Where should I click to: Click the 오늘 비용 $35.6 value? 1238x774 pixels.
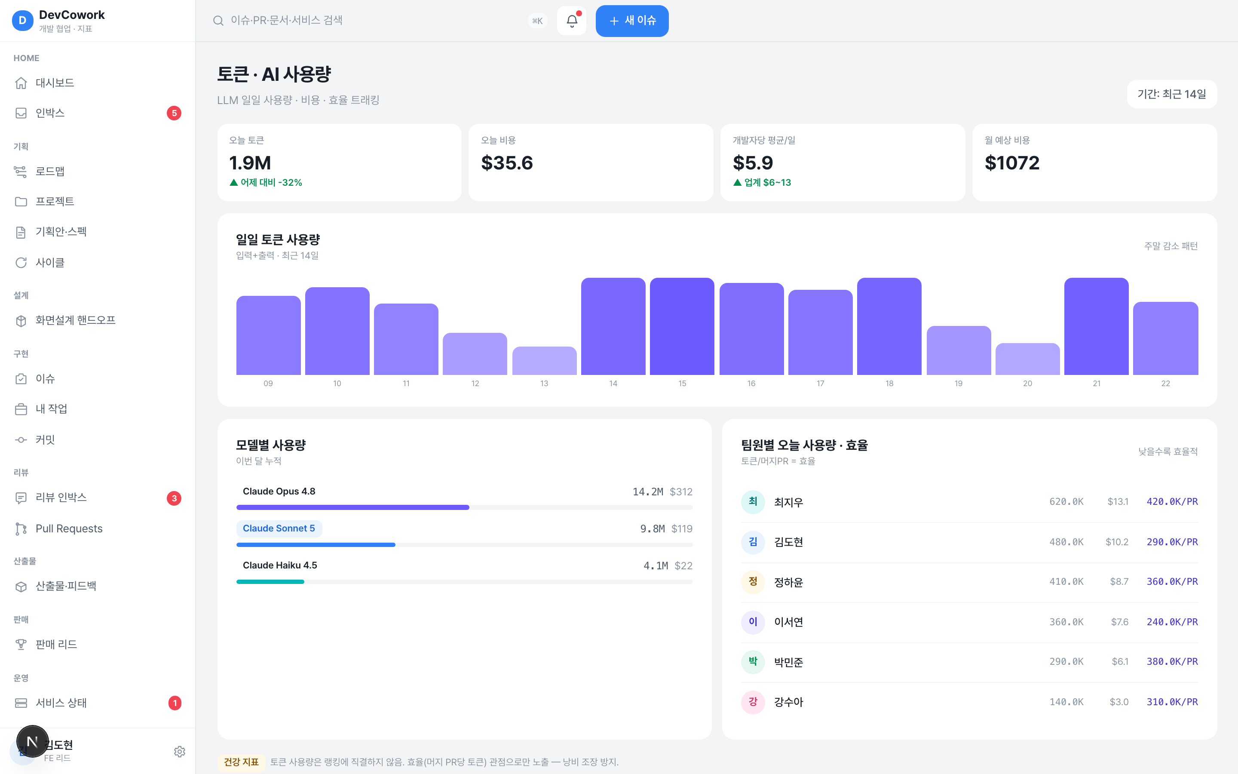click(x=507, y=163)
